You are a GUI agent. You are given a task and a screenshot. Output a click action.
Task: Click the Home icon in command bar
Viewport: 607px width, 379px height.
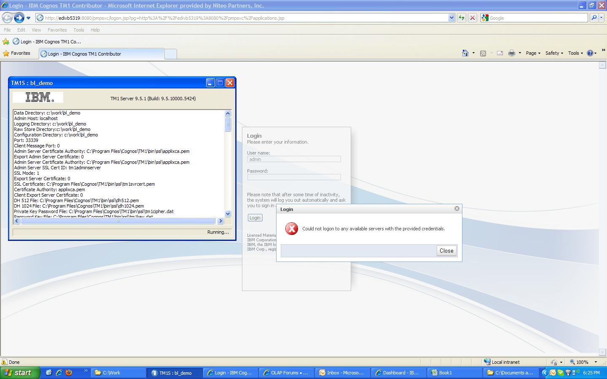point(465,53)
